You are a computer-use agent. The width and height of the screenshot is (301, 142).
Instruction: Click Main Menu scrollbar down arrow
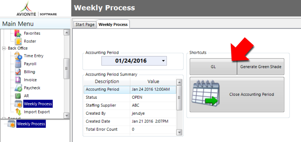[x=67, y=116]
